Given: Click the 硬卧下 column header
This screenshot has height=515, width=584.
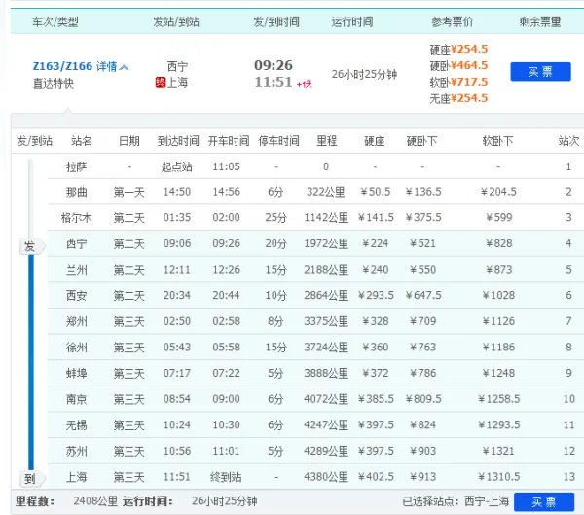Looking at the screenshot, I should [x=421, y=141].
